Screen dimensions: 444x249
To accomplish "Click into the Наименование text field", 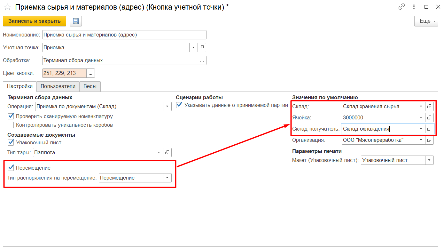I will [x=124, y=35].
